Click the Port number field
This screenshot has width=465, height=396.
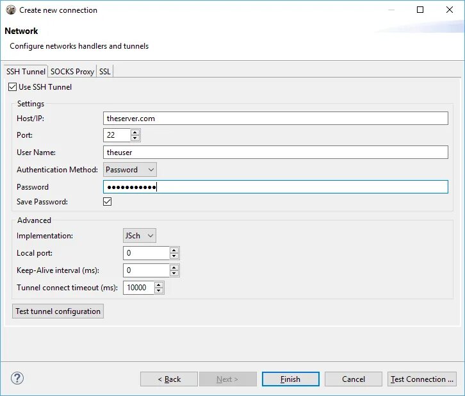tap(117, 135)
